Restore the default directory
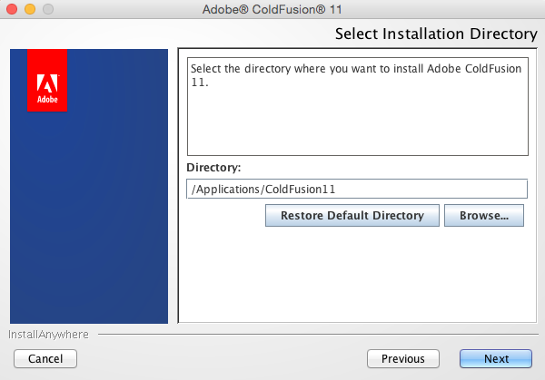545x380 pixels. [x=352, y=216]
